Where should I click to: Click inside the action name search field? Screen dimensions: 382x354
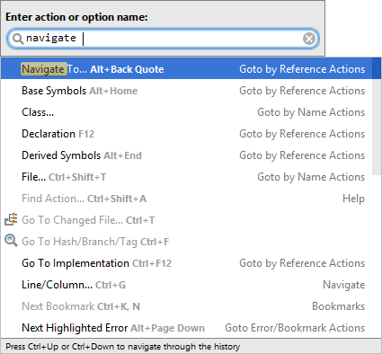coord(162,39)
